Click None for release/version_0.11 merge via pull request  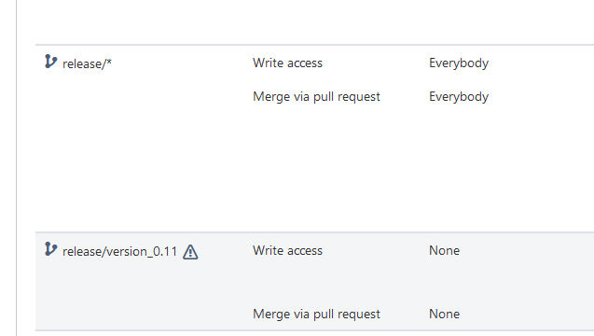click(445, 314)
